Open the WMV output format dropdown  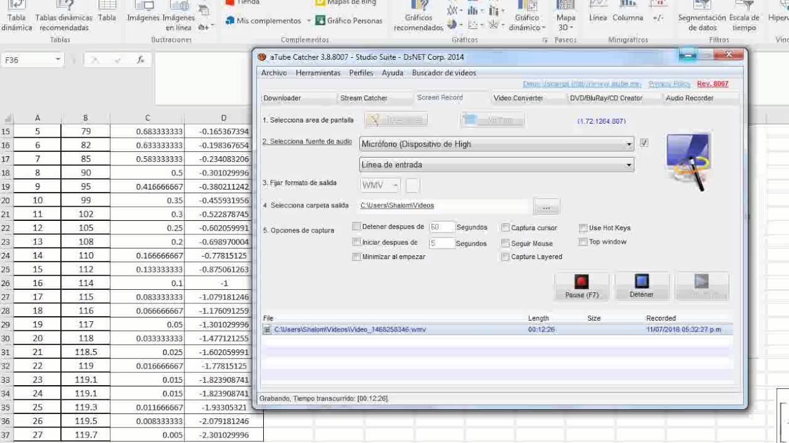pyautogui.click(x=380, y=185)
